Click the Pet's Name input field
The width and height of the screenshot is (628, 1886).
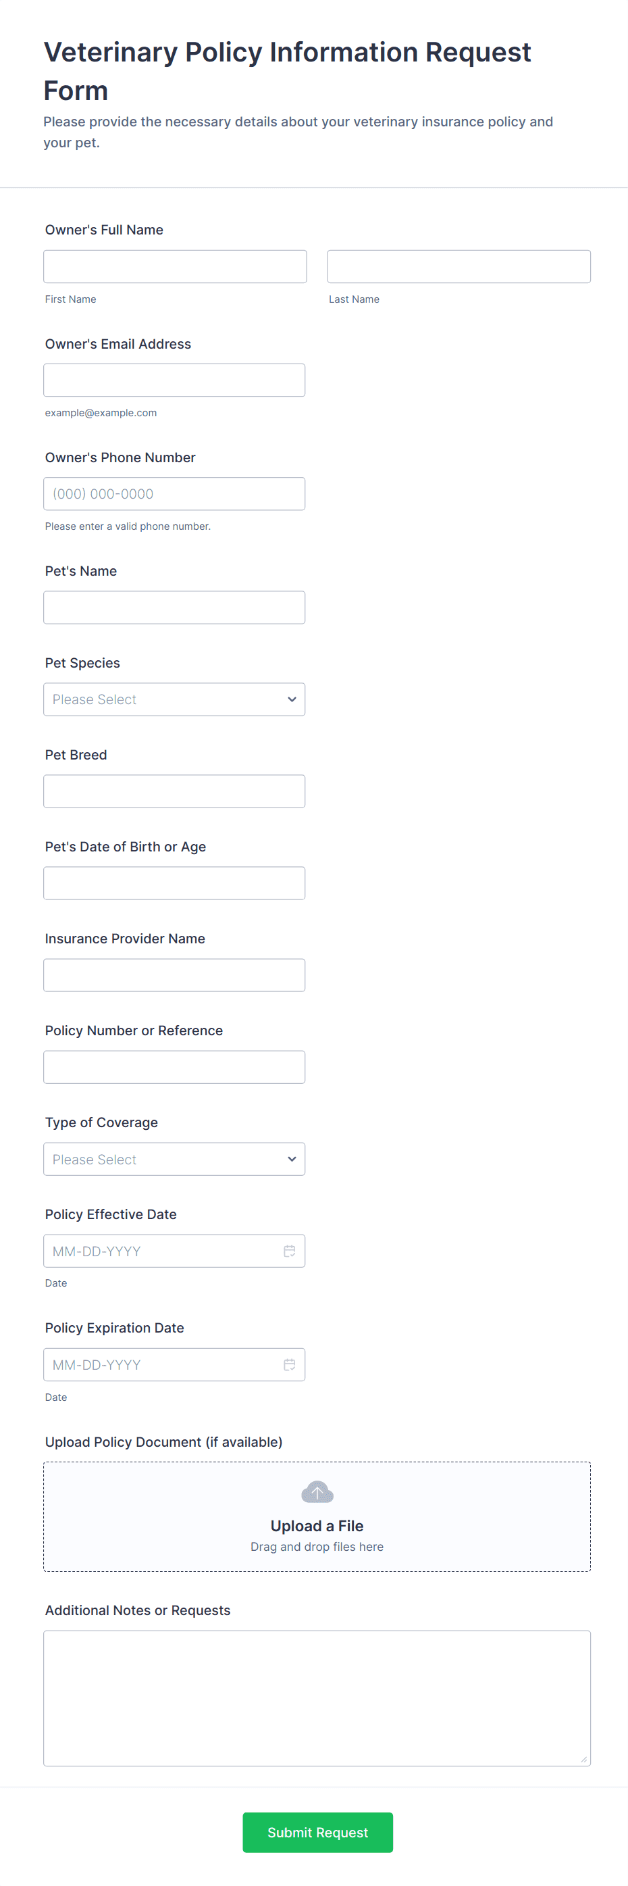click(x=174, y=607)
